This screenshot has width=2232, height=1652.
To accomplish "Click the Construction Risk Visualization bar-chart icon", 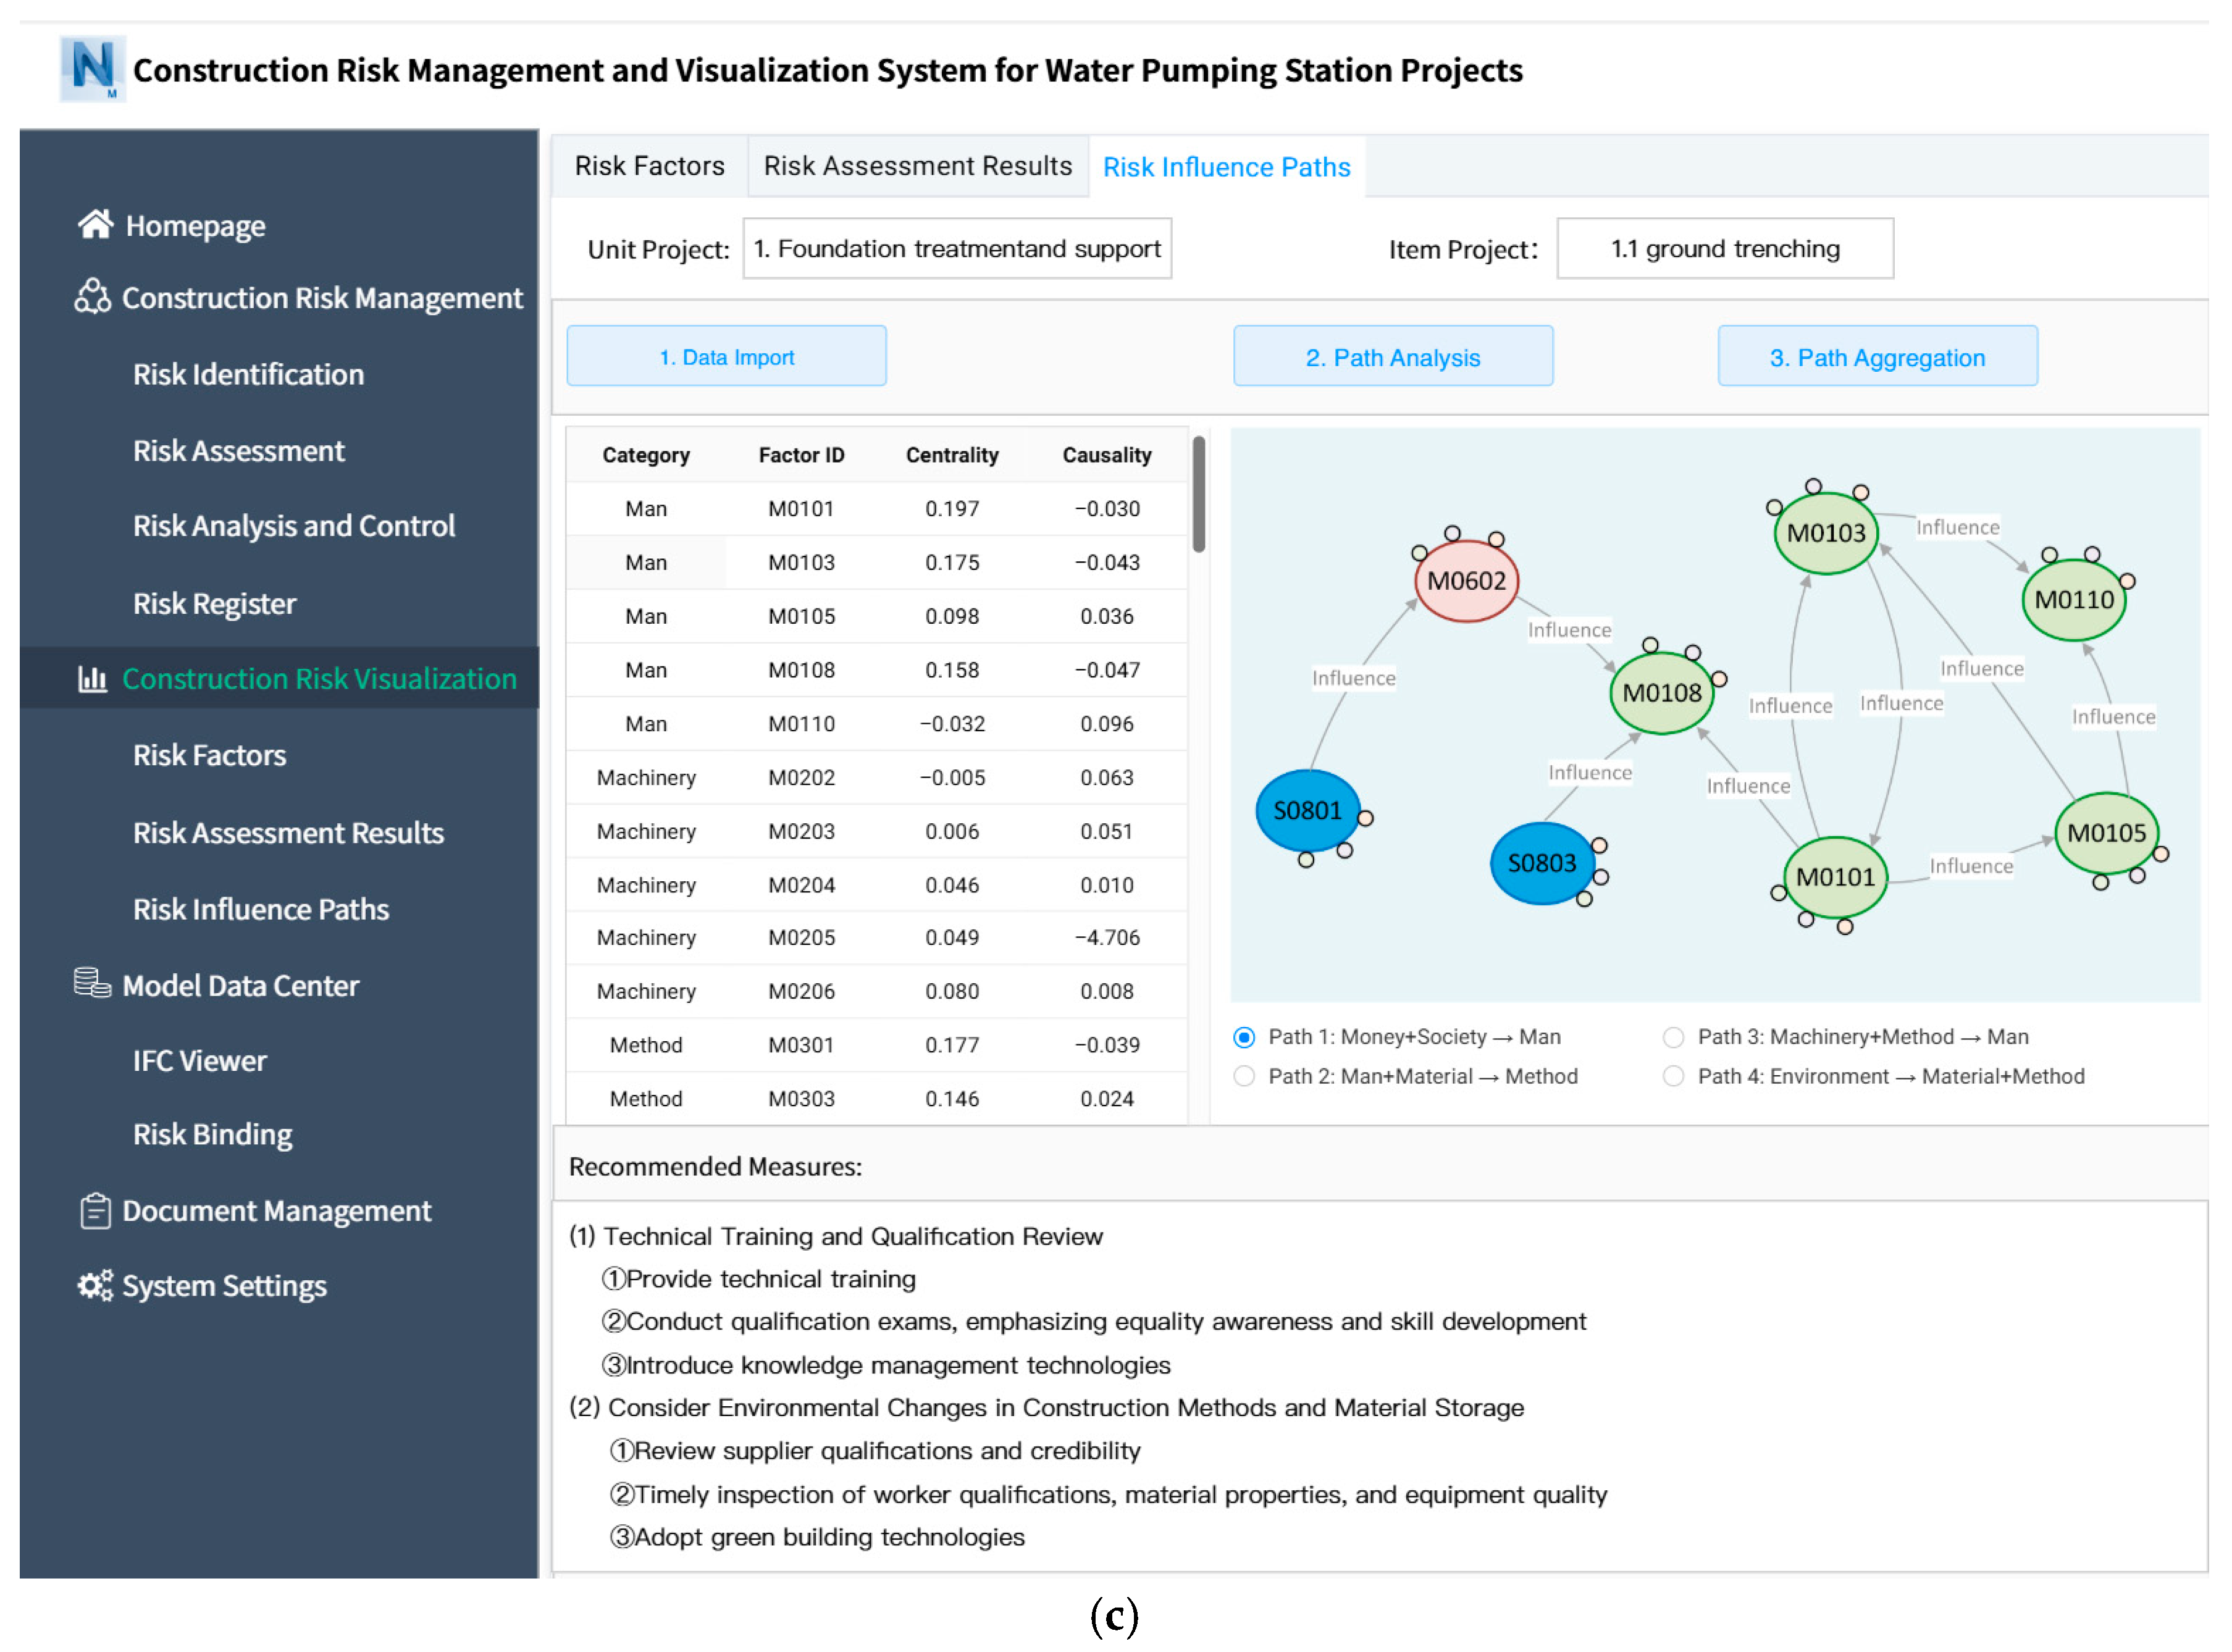I will [x=92, y=679].
